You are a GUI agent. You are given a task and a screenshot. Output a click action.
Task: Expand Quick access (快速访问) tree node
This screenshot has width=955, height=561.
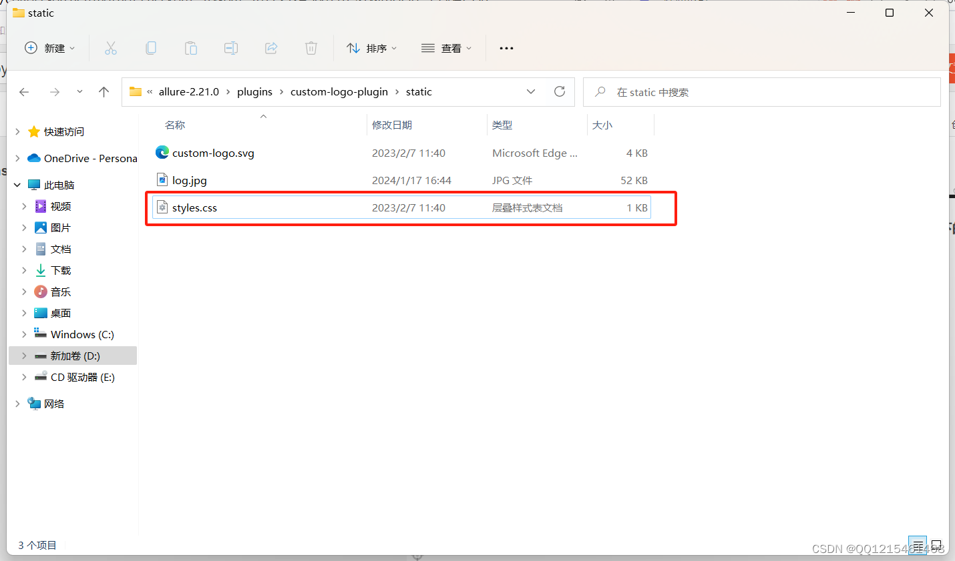coord(17,132)
